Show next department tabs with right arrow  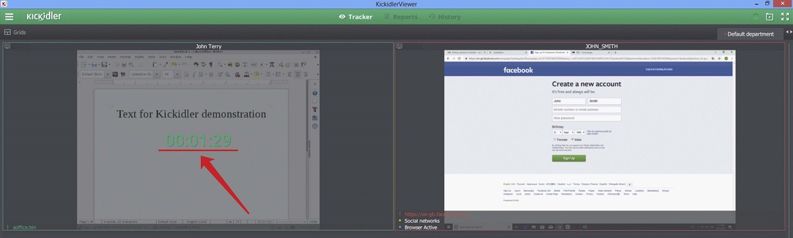point(791,32)
